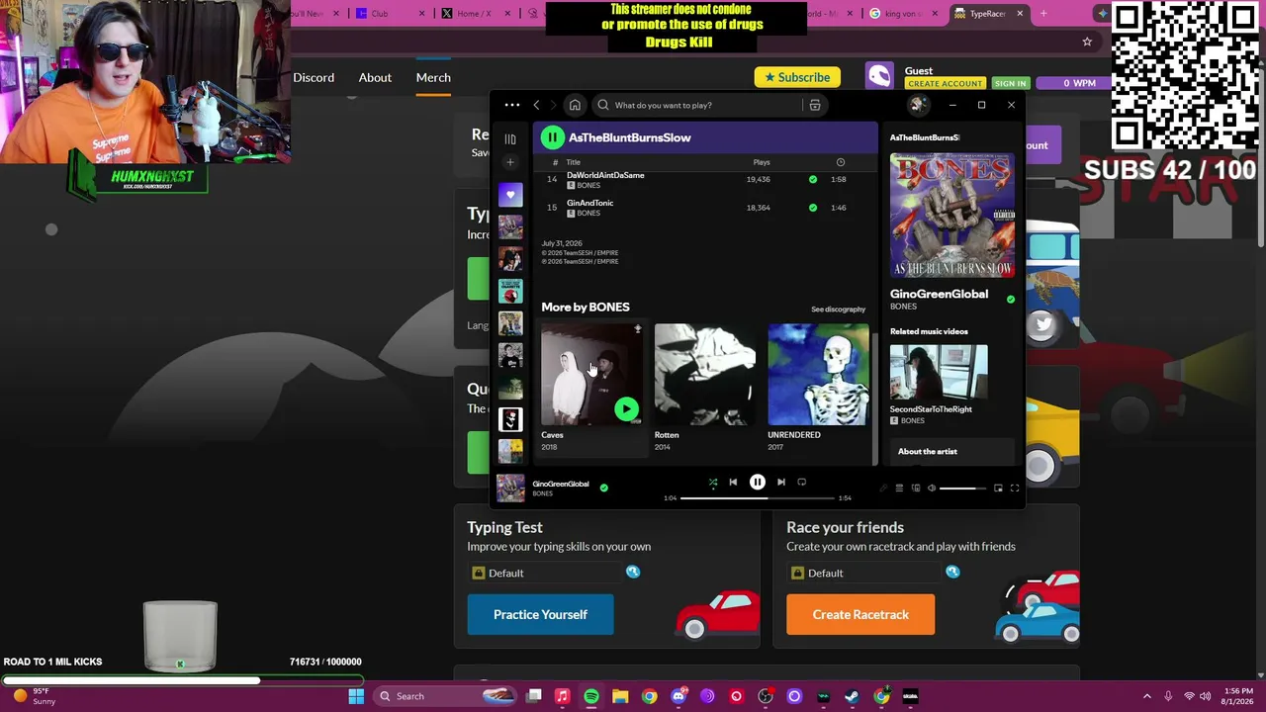Bookmark this page with the star icon
This screenshot has width=1266, height=712.
click(x=1087, y=42)
